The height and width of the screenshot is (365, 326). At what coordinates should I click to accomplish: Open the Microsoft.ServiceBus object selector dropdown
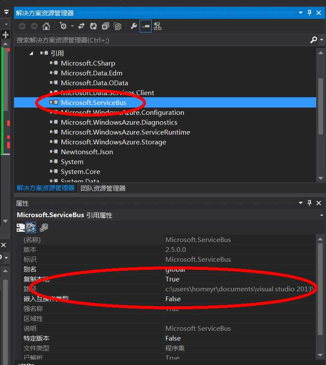pyautogui.click(x=322, y=215)
